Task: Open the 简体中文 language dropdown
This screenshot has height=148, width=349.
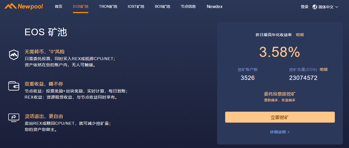Action: [x=328, y=7]
